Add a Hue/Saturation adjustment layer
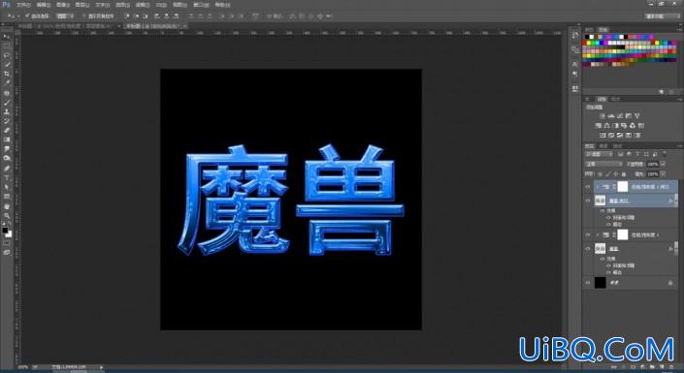The image size is (684, 373). coord(599,126)
